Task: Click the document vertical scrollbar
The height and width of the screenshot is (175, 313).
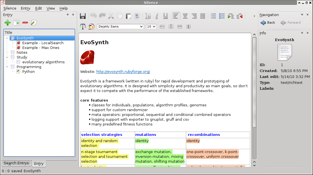Action: click(x=254, y=82)
